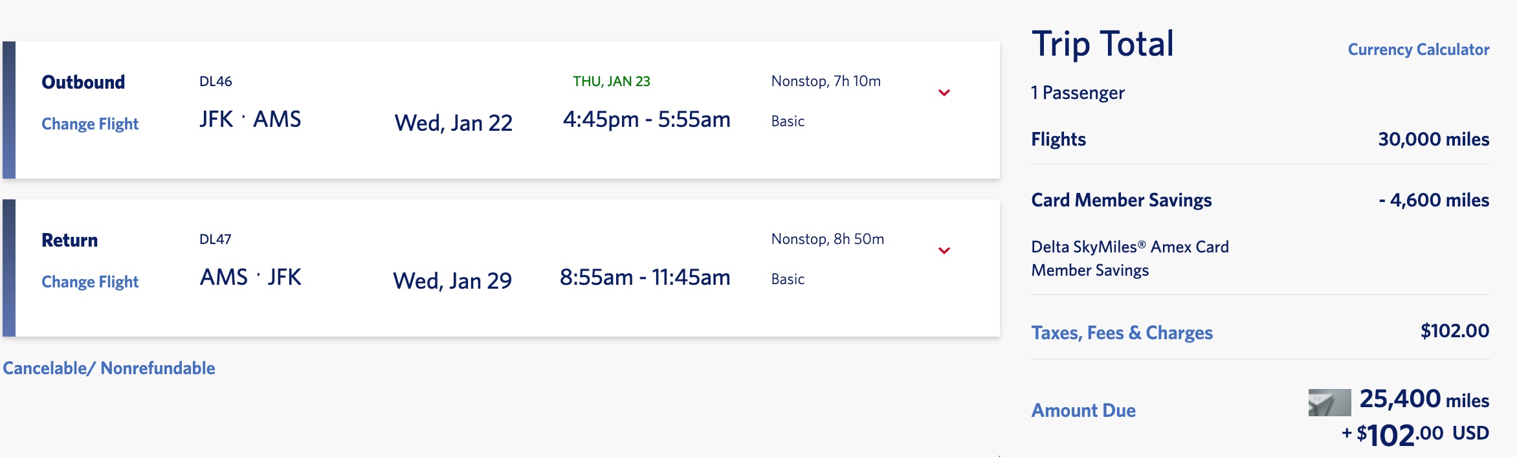This screenshot has width=1517, height=457.
Task: Click the AMS to JFK route text
Action: pos(250,278)
